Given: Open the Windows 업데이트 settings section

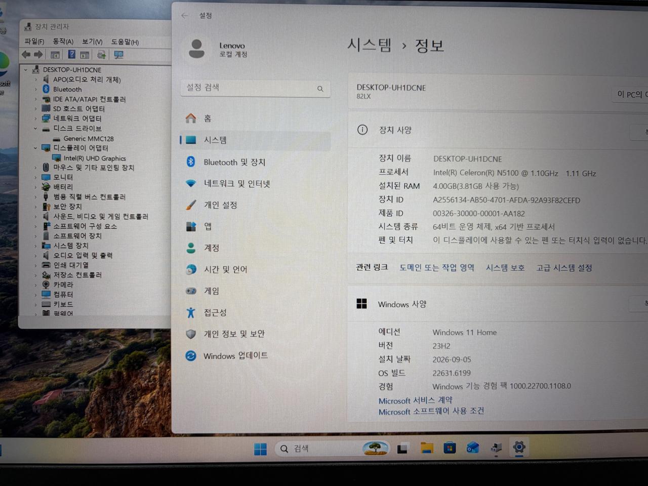Looking at the screenshot, I should [x=235, y=355].
